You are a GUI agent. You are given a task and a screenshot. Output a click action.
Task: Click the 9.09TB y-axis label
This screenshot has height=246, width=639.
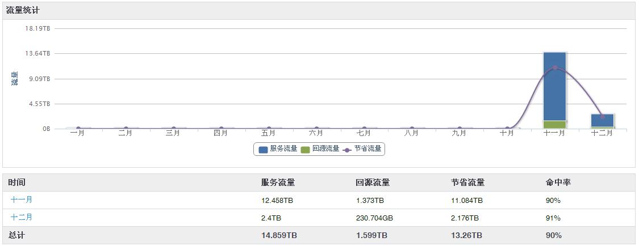[40, 79]
